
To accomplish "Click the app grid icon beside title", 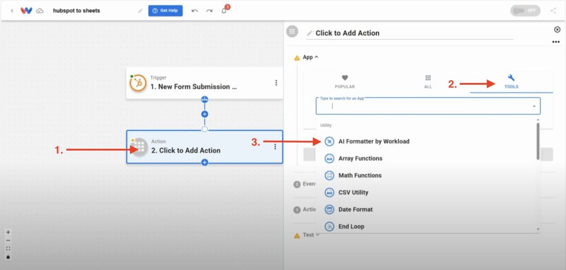I will tap(292, 31).
